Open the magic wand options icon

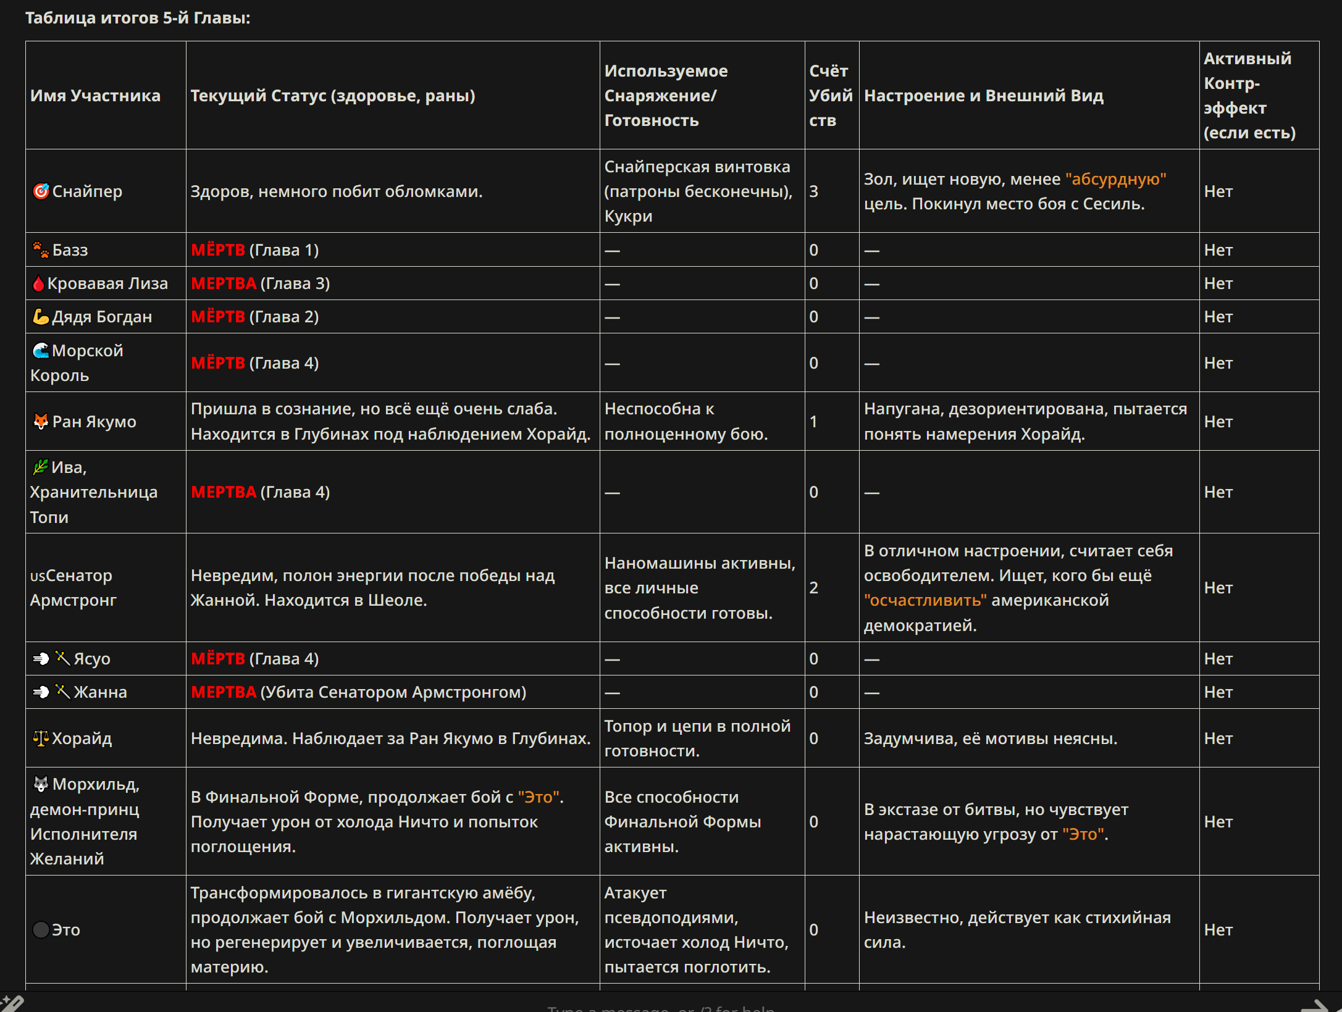coord(11,1003)
